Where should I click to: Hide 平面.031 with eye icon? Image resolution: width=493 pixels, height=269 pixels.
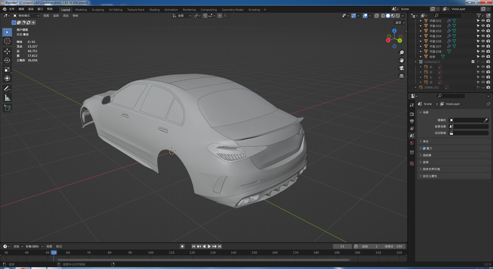[x=483, y=21]
